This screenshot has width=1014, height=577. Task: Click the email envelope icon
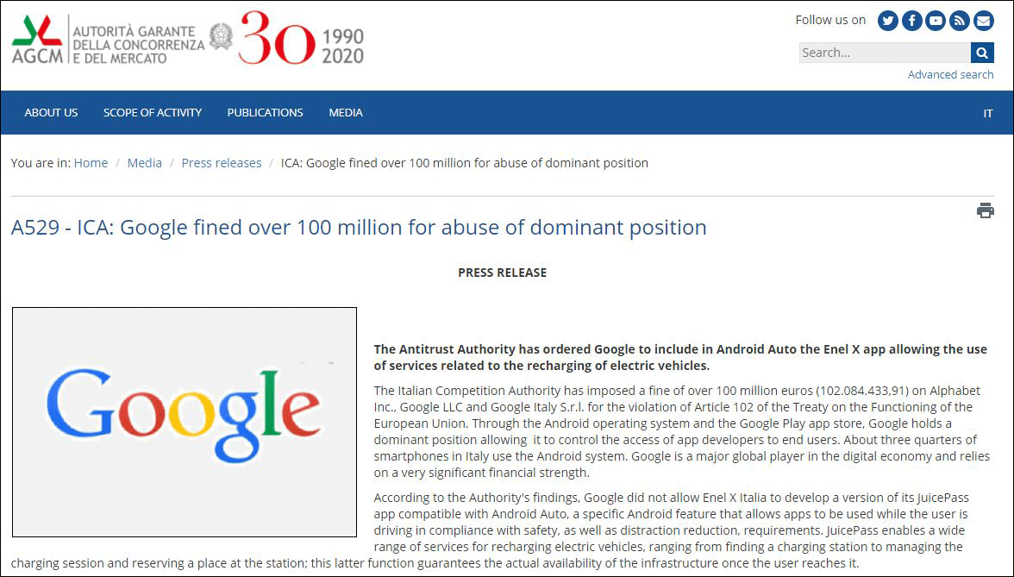(x=983, y=21)
